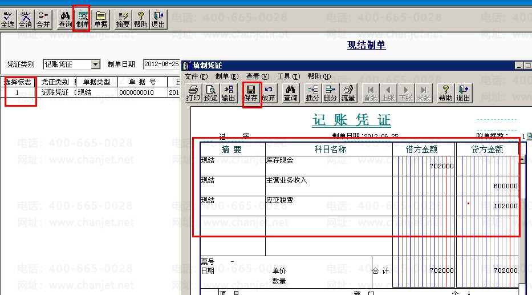The image size is (532, 295).
Task: Click the 制单 (make voucher) toolbar icon
Action: [83, 20]
